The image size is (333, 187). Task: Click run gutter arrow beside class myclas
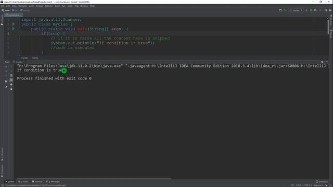tap(14, 24)
